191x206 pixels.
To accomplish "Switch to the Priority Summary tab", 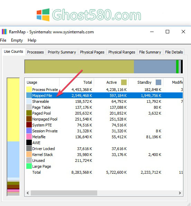I will point(62,52).
